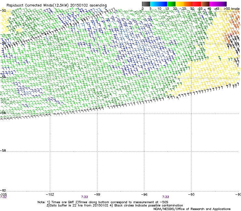Click the cyan 5-10 knots legend color

pyautogui.click(x=154, y=4)
